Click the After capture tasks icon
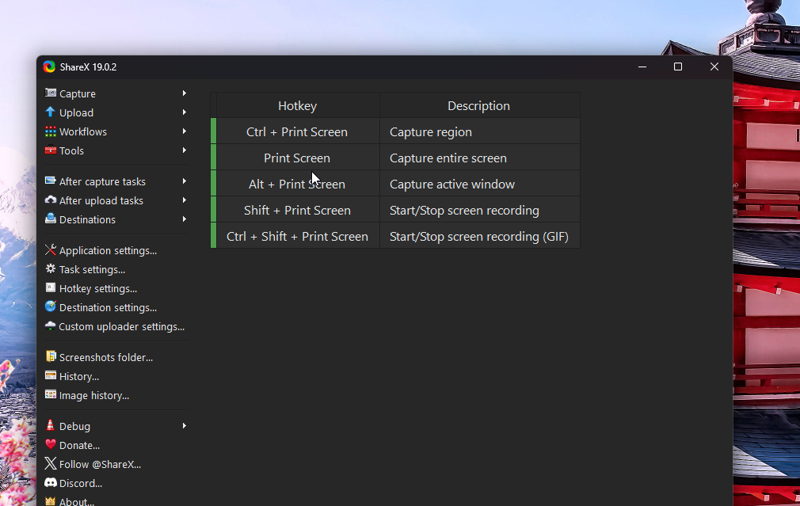Image resolution: width=800 pixels, height=506 pixels. [x=50, y=181]
